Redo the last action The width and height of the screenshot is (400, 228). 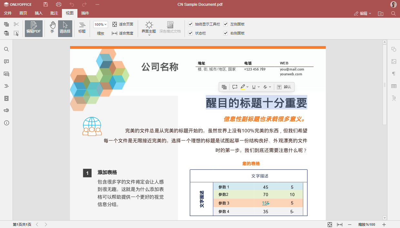click(85, 5)
